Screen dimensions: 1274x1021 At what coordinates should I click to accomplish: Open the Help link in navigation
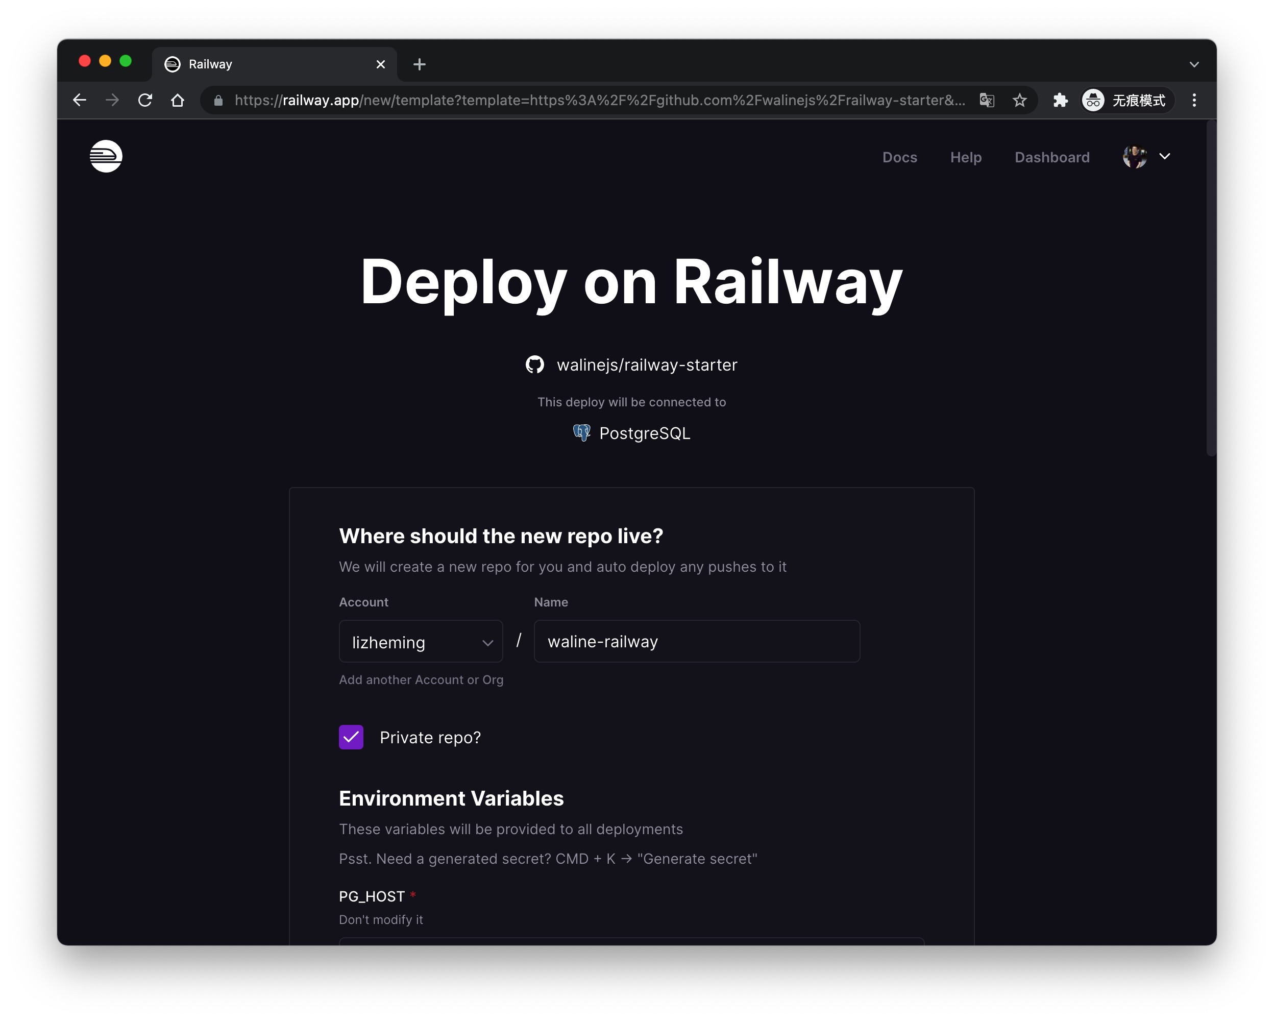(x=966, y=157)
